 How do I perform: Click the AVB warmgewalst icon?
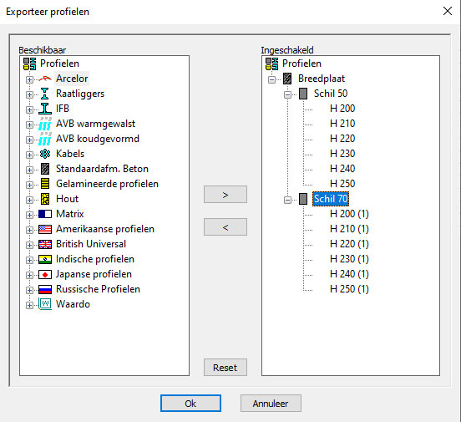(x=45, y=124)
